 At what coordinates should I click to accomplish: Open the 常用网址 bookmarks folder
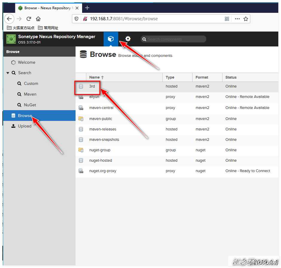click(48, 28)
